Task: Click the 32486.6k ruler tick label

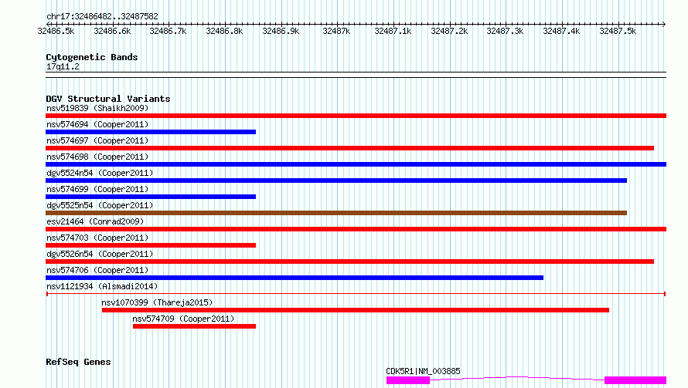Action: [x=112, y=31]
